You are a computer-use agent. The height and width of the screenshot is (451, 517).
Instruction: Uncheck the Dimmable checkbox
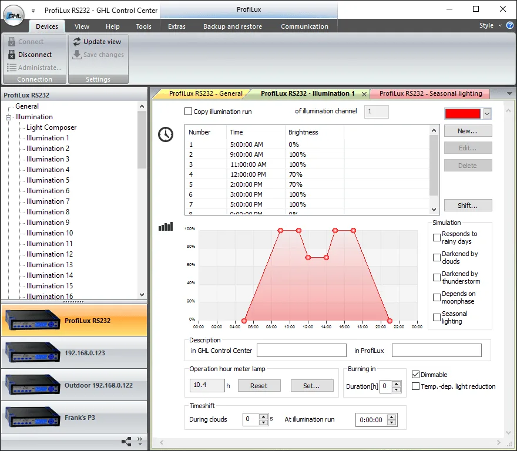click(415, 375)
